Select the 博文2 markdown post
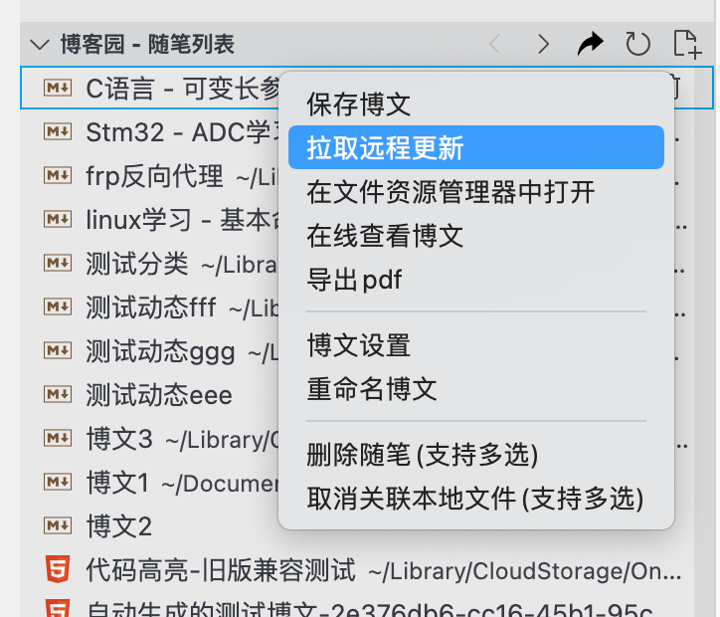The width and height of the screenshot is (720, 617). click(x=118, y=526)
